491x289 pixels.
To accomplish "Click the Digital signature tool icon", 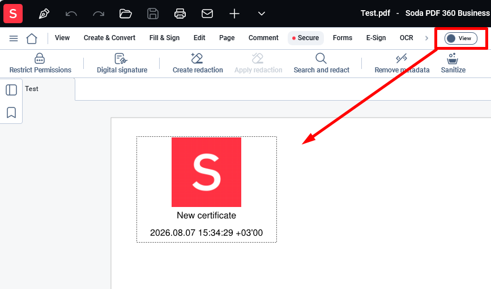I will point(121,58).
